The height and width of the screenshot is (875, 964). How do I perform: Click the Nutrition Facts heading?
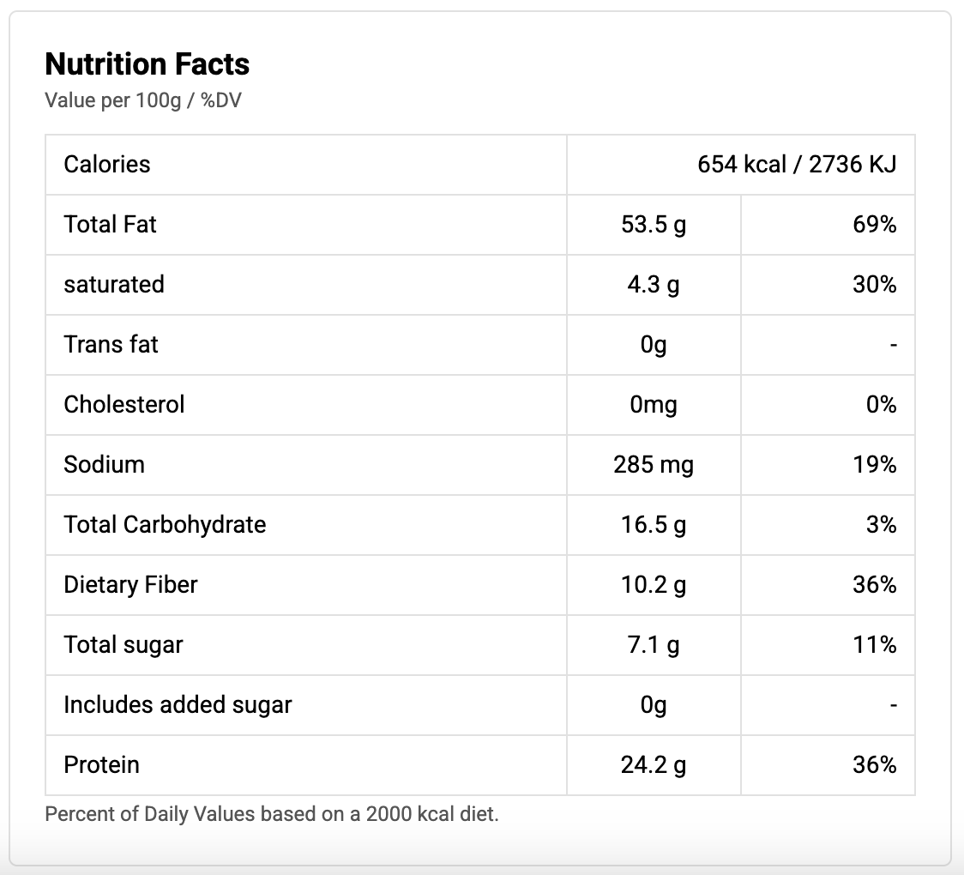[147, 64]
